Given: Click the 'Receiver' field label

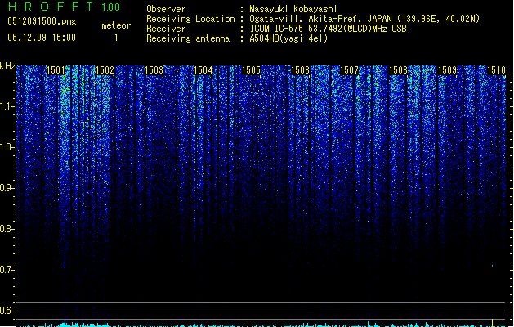Looking at the screenshot, I should point(166,29).
